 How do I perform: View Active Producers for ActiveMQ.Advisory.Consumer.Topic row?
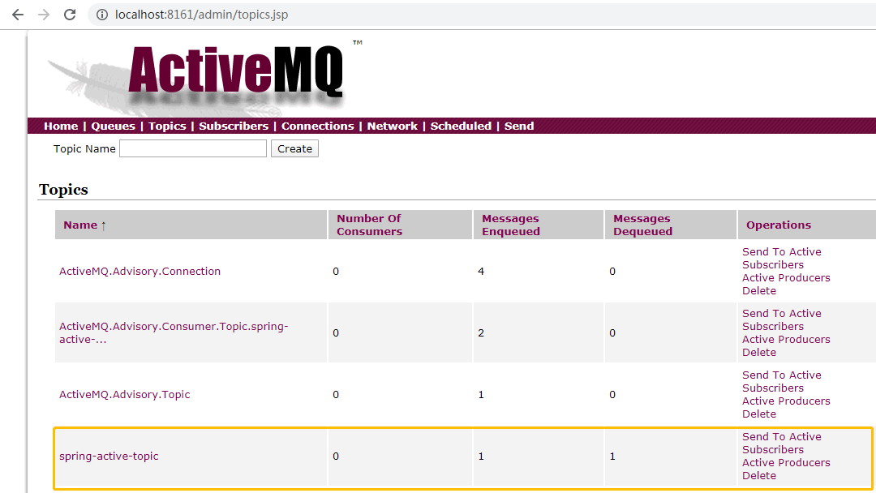coord(786,340)
